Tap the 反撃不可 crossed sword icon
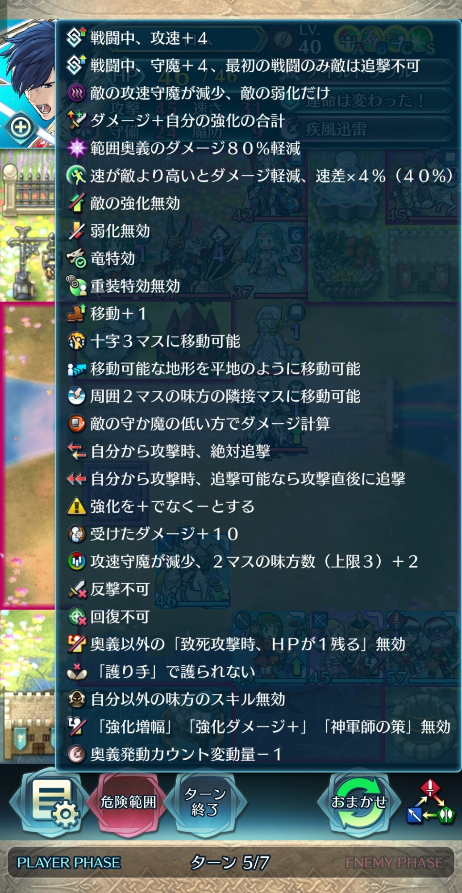This screenshot has width=462, height=893. (x=76, y=589)
